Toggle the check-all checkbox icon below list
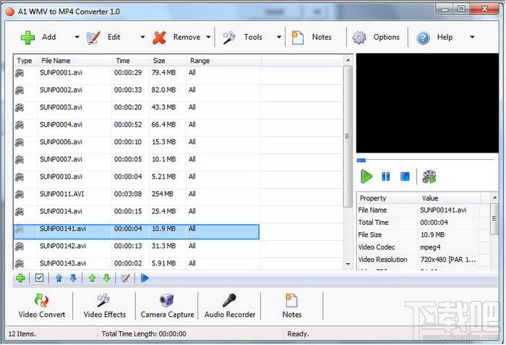 pos(39,278)
